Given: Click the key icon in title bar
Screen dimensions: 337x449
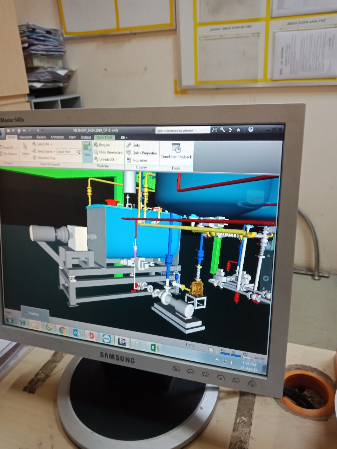Looking at the screenshot, I should coord(223,130).
